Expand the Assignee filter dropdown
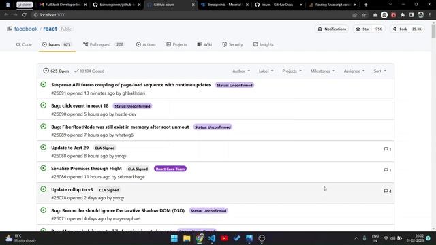The height and width of the screenshot is (245, 436). click(354, 71)
